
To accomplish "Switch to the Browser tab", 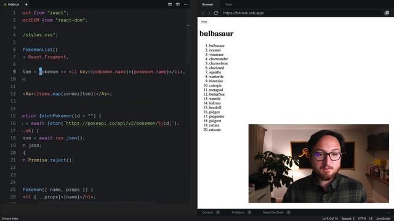I will (x=207, y=4).
